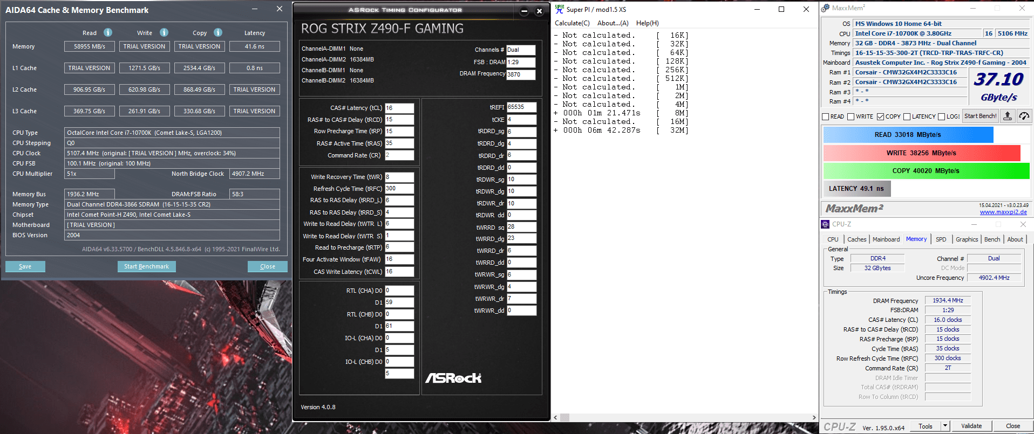The image size is (1034, 434).
Task: Click the Channels # field showing Dual
Action: (x=521, y=50)
